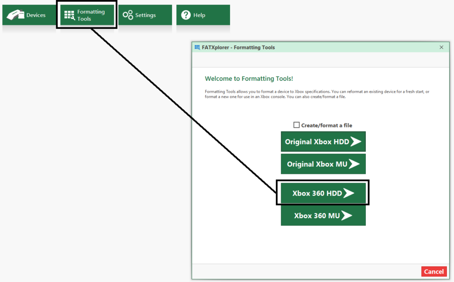Click the Original Xbox HDD arrow icon
This screenshot has height=282, width=454.
tap(356, 141)
